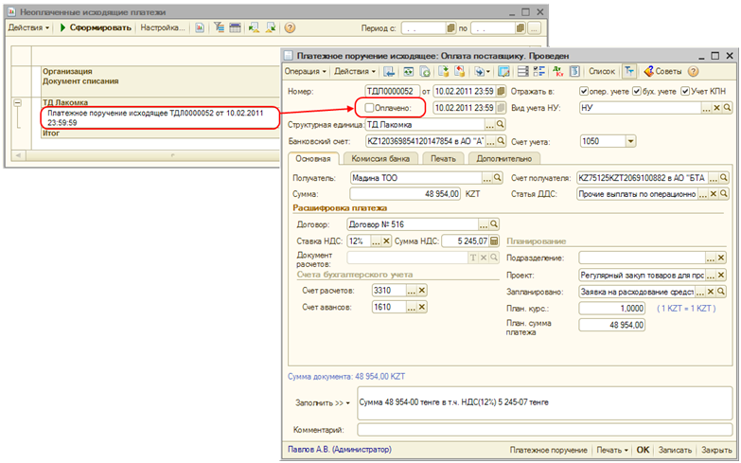Enable the Оплачено checkbox
This screenshot has height=463, width=741.
click(x=370, y=108)
